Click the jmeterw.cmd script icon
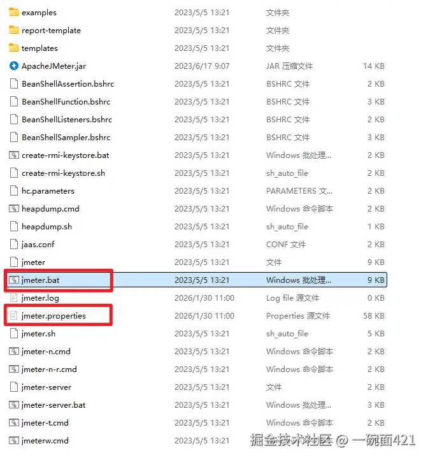Image resolution: width=428 pixels, height=460 pixels. point(14,440)
